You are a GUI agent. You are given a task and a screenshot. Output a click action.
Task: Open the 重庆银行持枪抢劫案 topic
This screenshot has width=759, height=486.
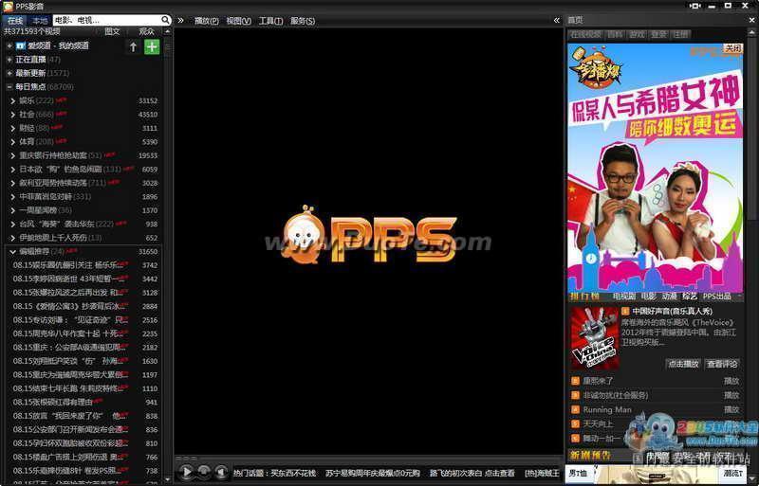click(x=53, y=155)
